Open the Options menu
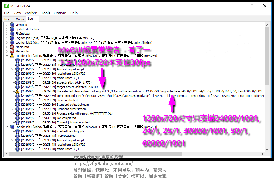The height and width of the screenshot is (182, 274). pyautogui.click(x=60, y=13)
